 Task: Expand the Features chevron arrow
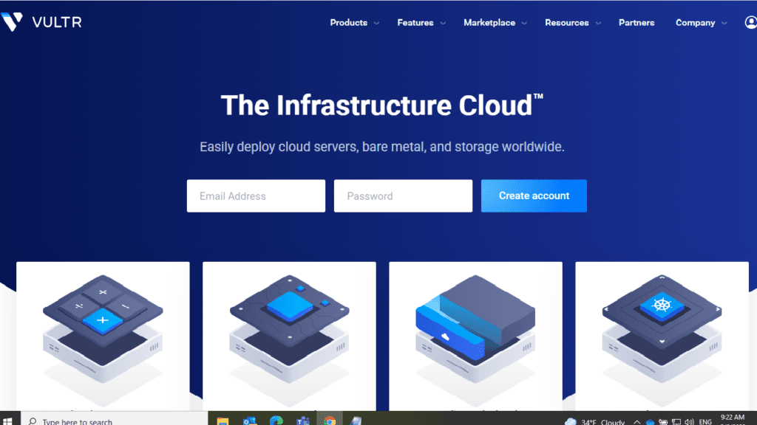(x=443, y=23)
